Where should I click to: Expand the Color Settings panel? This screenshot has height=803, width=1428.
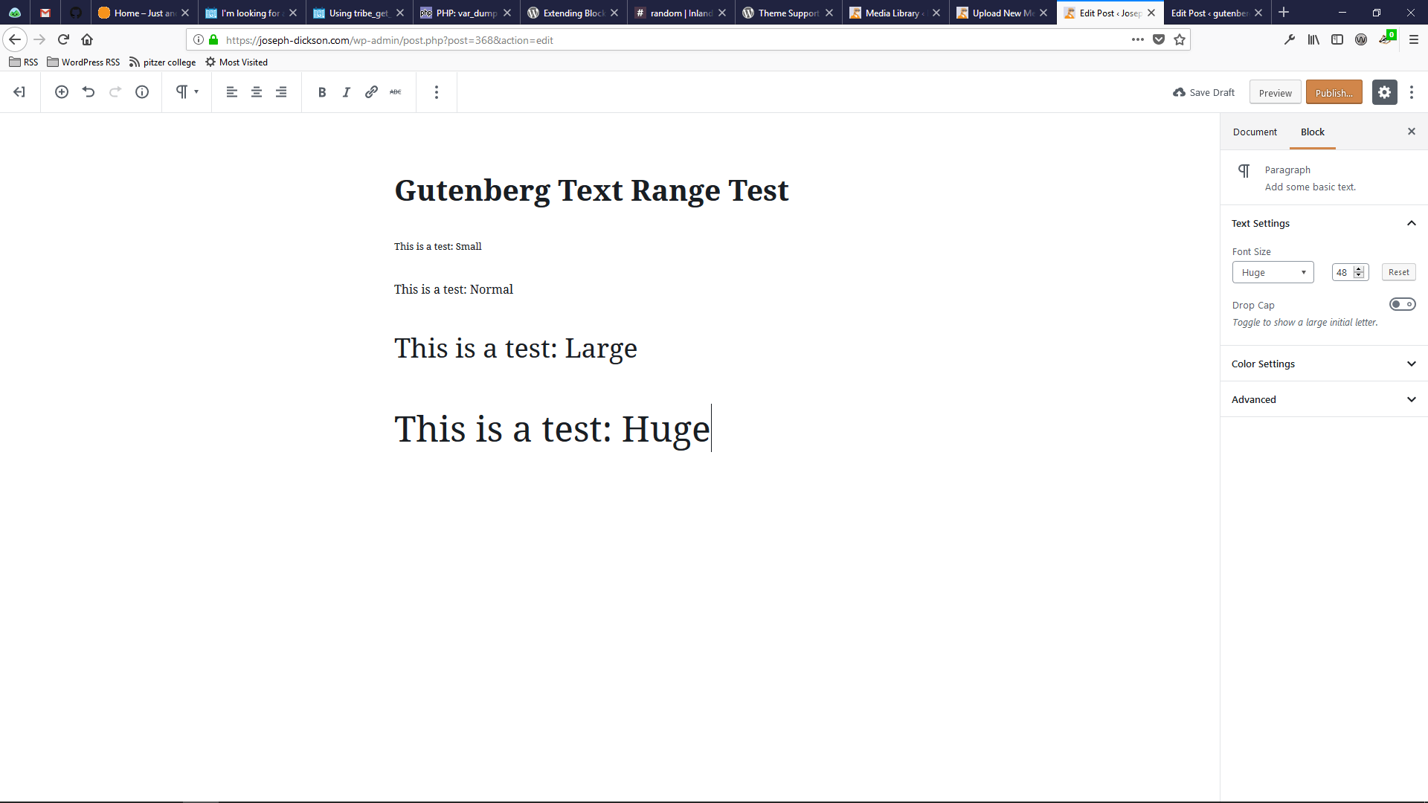click(1324, 364)
